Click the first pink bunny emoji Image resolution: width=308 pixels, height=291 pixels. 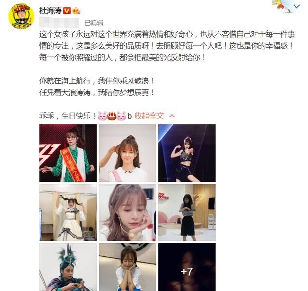coord(103,116)
